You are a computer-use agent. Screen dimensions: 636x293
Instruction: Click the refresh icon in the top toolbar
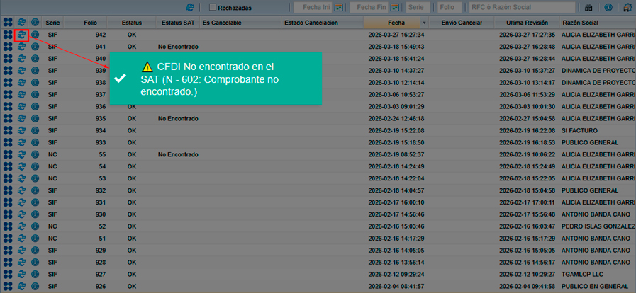pyautogui.click(x=189, y=7)
